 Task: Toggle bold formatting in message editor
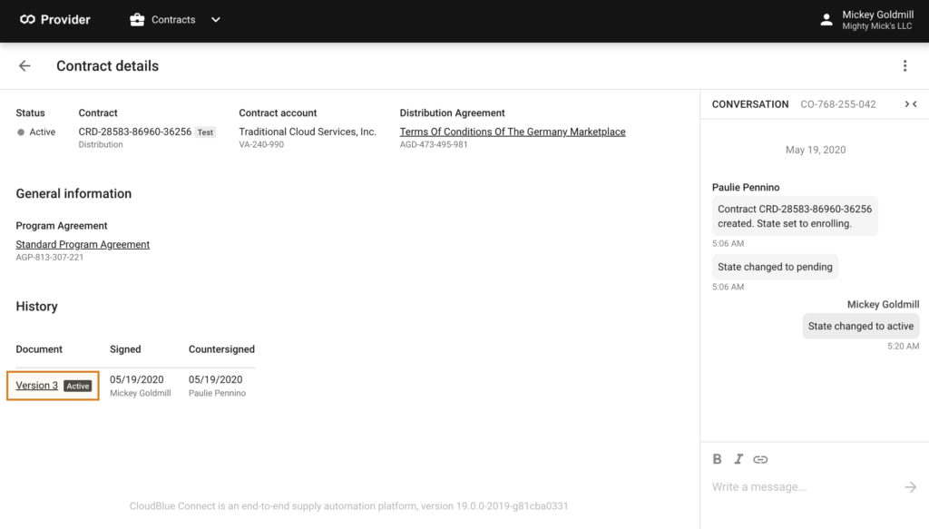(x=717, y=459)
